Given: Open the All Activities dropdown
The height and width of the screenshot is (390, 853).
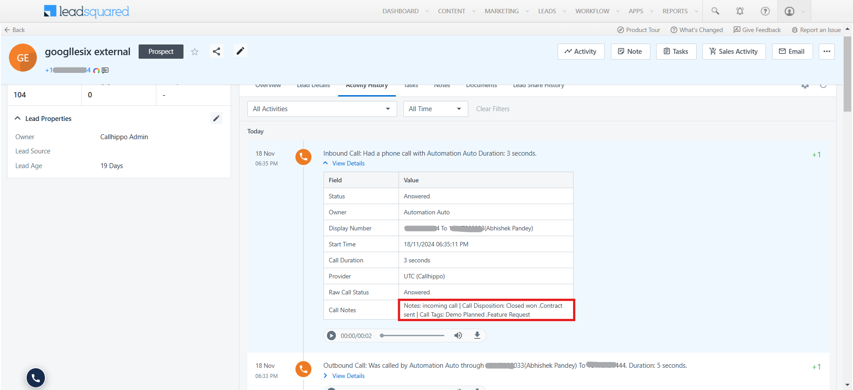Looking at the screenshot, I should click(322, 109).
